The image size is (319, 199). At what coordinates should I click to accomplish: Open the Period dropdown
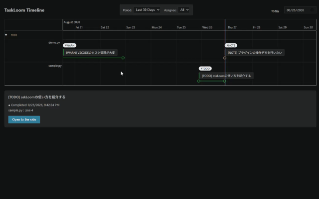[x=147, y=10]
